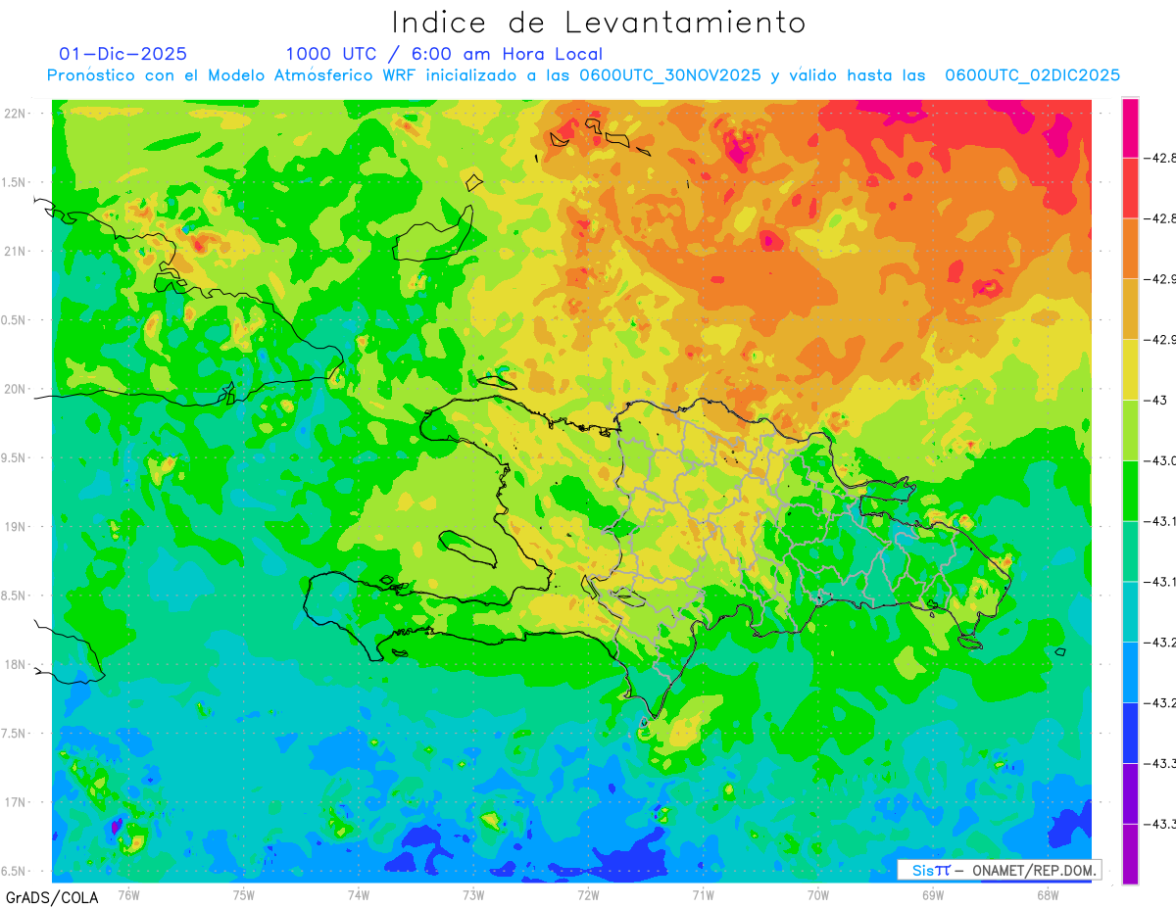Click the title 'Indice de Levantamiento'

pyautogui.click(x=599, y=22)
